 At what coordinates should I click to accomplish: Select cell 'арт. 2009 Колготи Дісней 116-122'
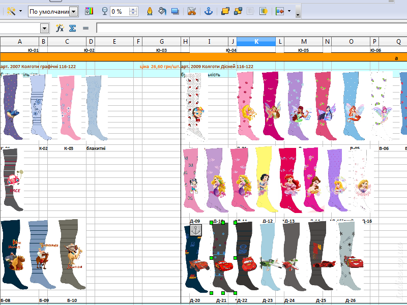pyautogui.click(x=217, y=67)
